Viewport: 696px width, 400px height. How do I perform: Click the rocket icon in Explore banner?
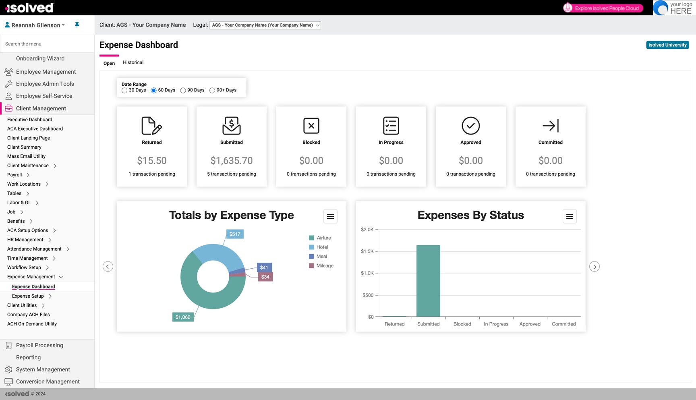click(568, 8)
